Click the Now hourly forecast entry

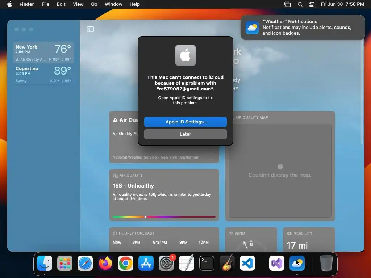tap(117, 242)
